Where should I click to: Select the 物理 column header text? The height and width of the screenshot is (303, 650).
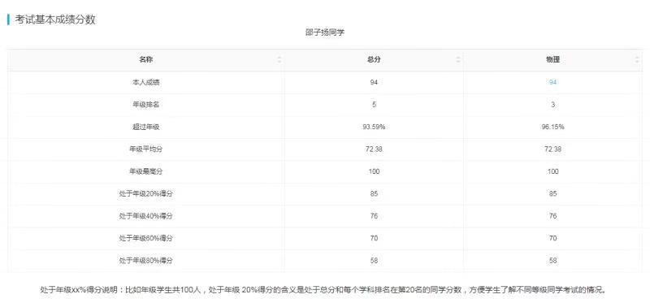(552, 59)
